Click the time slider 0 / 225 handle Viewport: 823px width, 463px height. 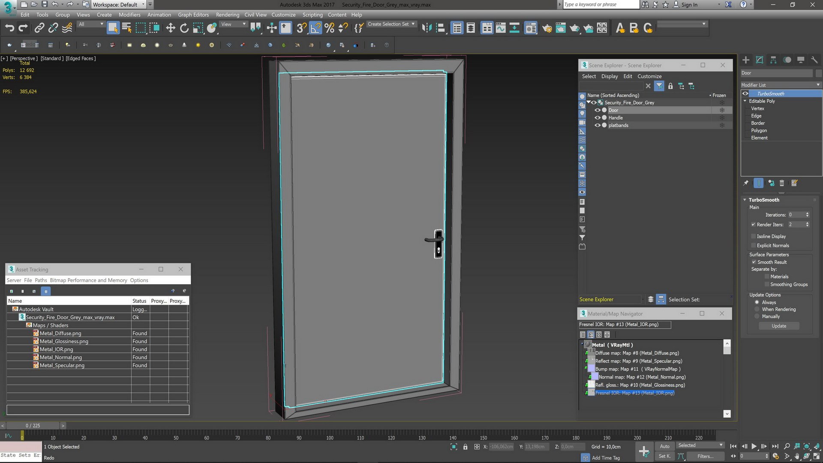[33, 426]
